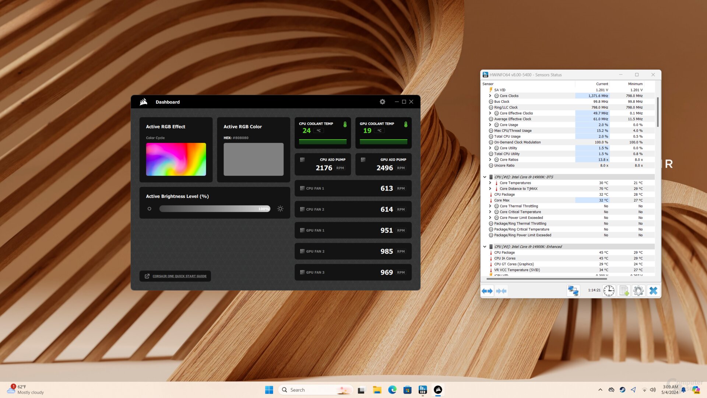The height and width of the screenshot is (398, 707).
Task: Click the Current column header
Action: [x=592, y=84]
